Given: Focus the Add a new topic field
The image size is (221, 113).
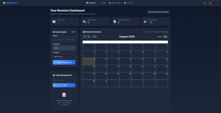Looking at the screenshot, I should (x=64, y=80).
